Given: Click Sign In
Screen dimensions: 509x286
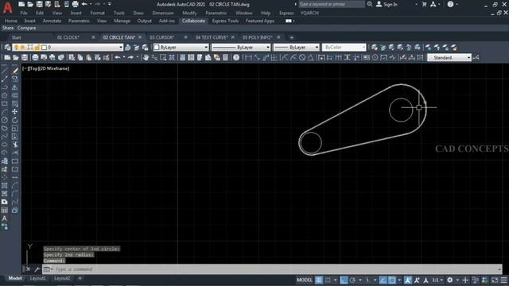Looking at the screenshot, I should 390,4.
